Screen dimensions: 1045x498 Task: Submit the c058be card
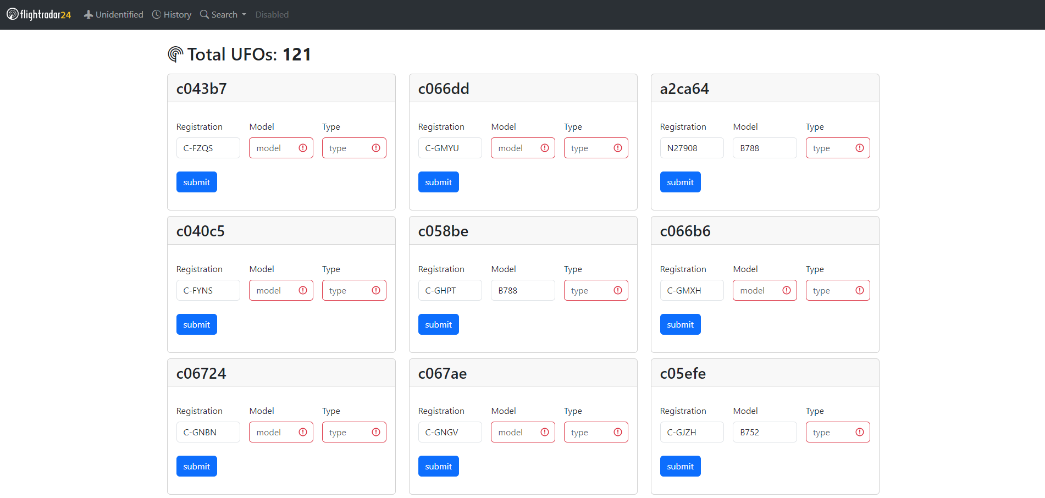439,324
